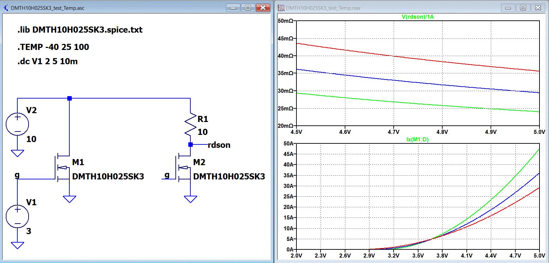Image resolution: width=549 pixels, height=263 pixels.
Task: Click the V1 value 3
Action: [29, 231]
